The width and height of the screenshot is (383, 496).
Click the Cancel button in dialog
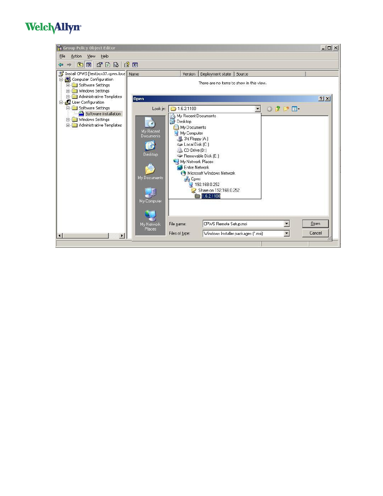pos(316,233)
